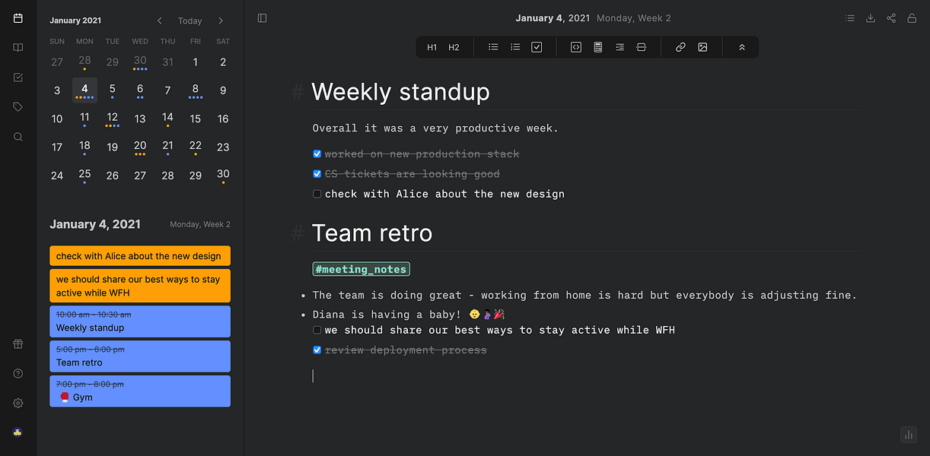
Task: Go to the next month in calendar
Action: [221, 21]
